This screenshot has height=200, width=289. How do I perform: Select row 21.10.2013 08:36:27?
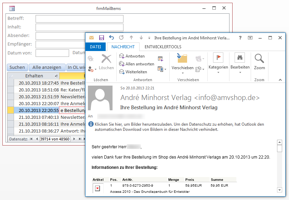tap(11, 131)
